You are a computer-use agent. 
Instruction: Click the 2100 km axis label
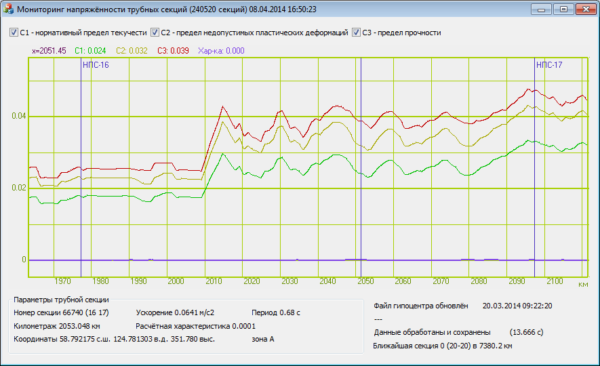coord(555,281)
